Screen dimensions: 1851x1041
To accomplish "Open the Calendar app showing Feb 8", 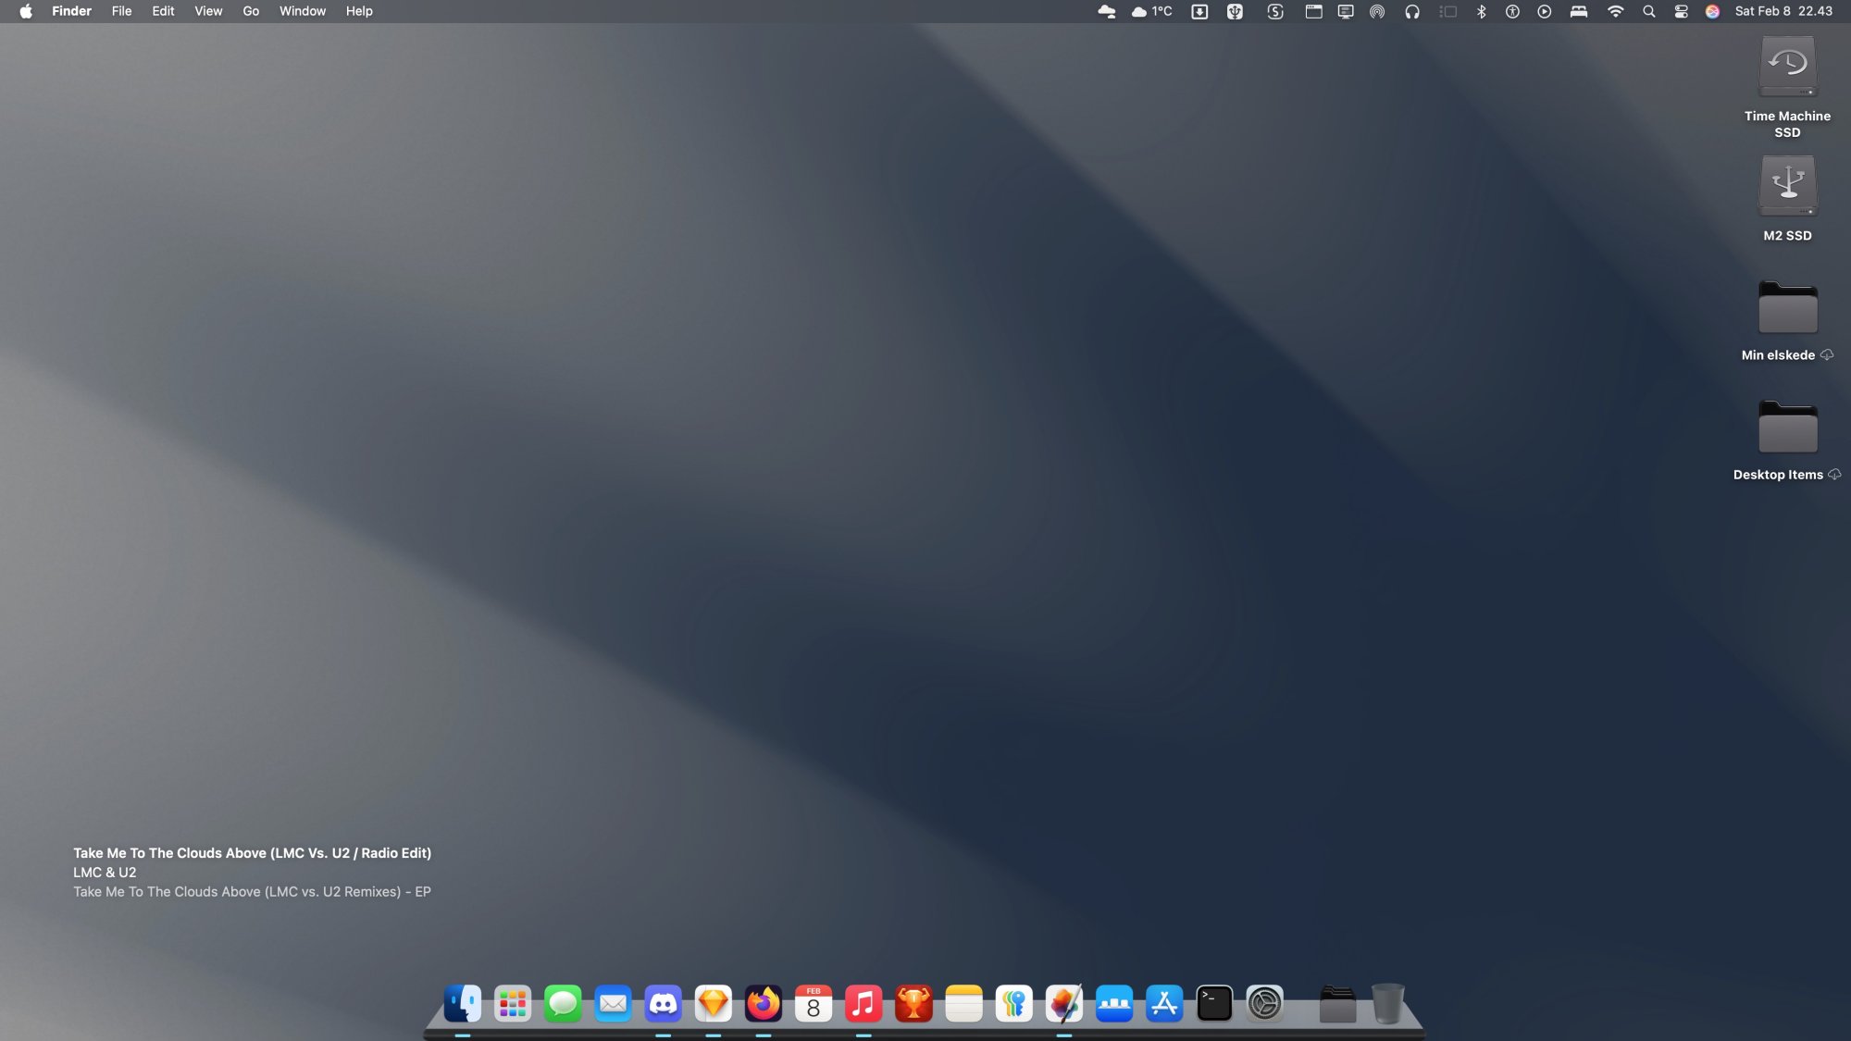I will (x=814, y=1003).
